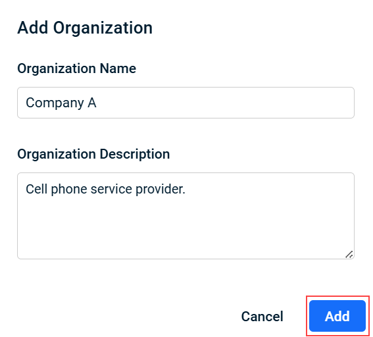Focus the Organization Name input field

pos(186,103)
